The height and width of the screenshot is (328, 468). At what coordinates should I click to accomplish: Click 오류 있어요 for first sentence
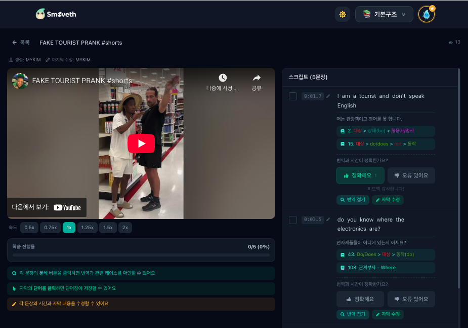click(x=411, y=175)
